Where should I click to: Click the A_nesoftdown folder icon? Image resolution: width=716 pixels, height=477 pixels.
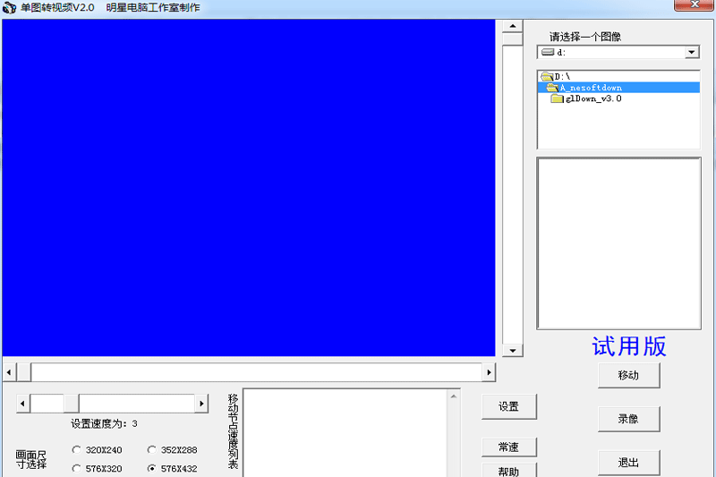point(552,87)
